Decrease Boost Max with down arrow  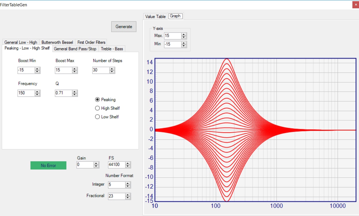tap(75, 72)
